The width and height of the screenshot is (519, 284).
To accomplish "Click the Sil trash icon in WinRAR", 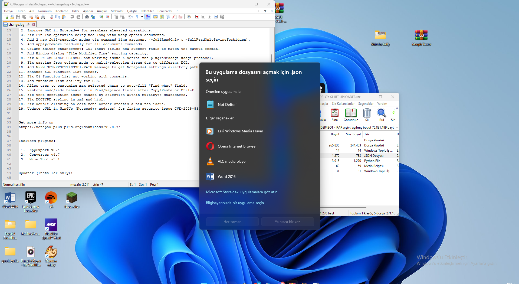I will pos(367,113).
